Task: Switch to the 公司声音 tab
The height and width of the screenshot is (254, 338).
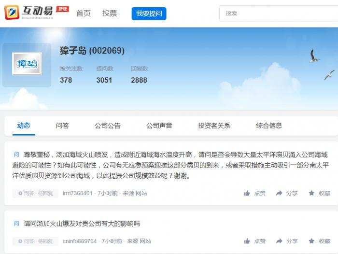Action: coord(159,126)
